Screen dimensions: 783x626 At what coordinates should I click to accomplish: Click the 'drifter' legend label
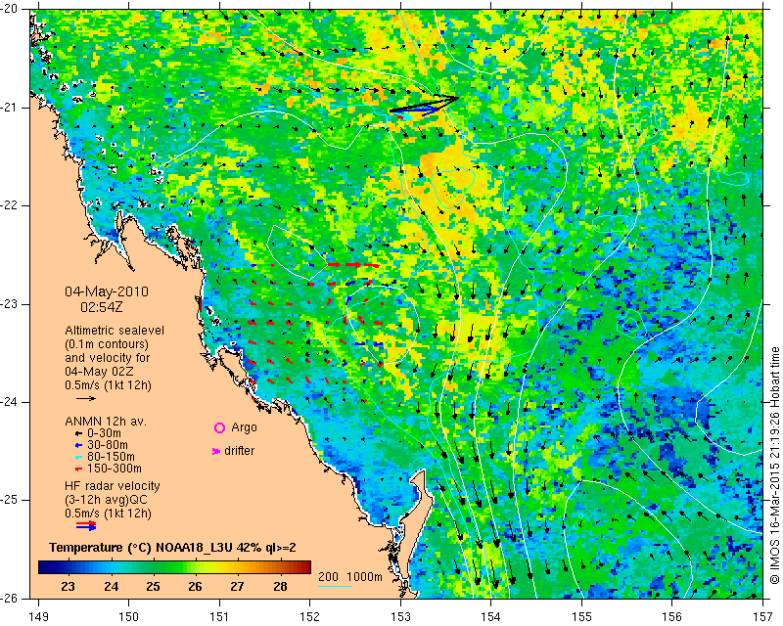tap(239, 451)
